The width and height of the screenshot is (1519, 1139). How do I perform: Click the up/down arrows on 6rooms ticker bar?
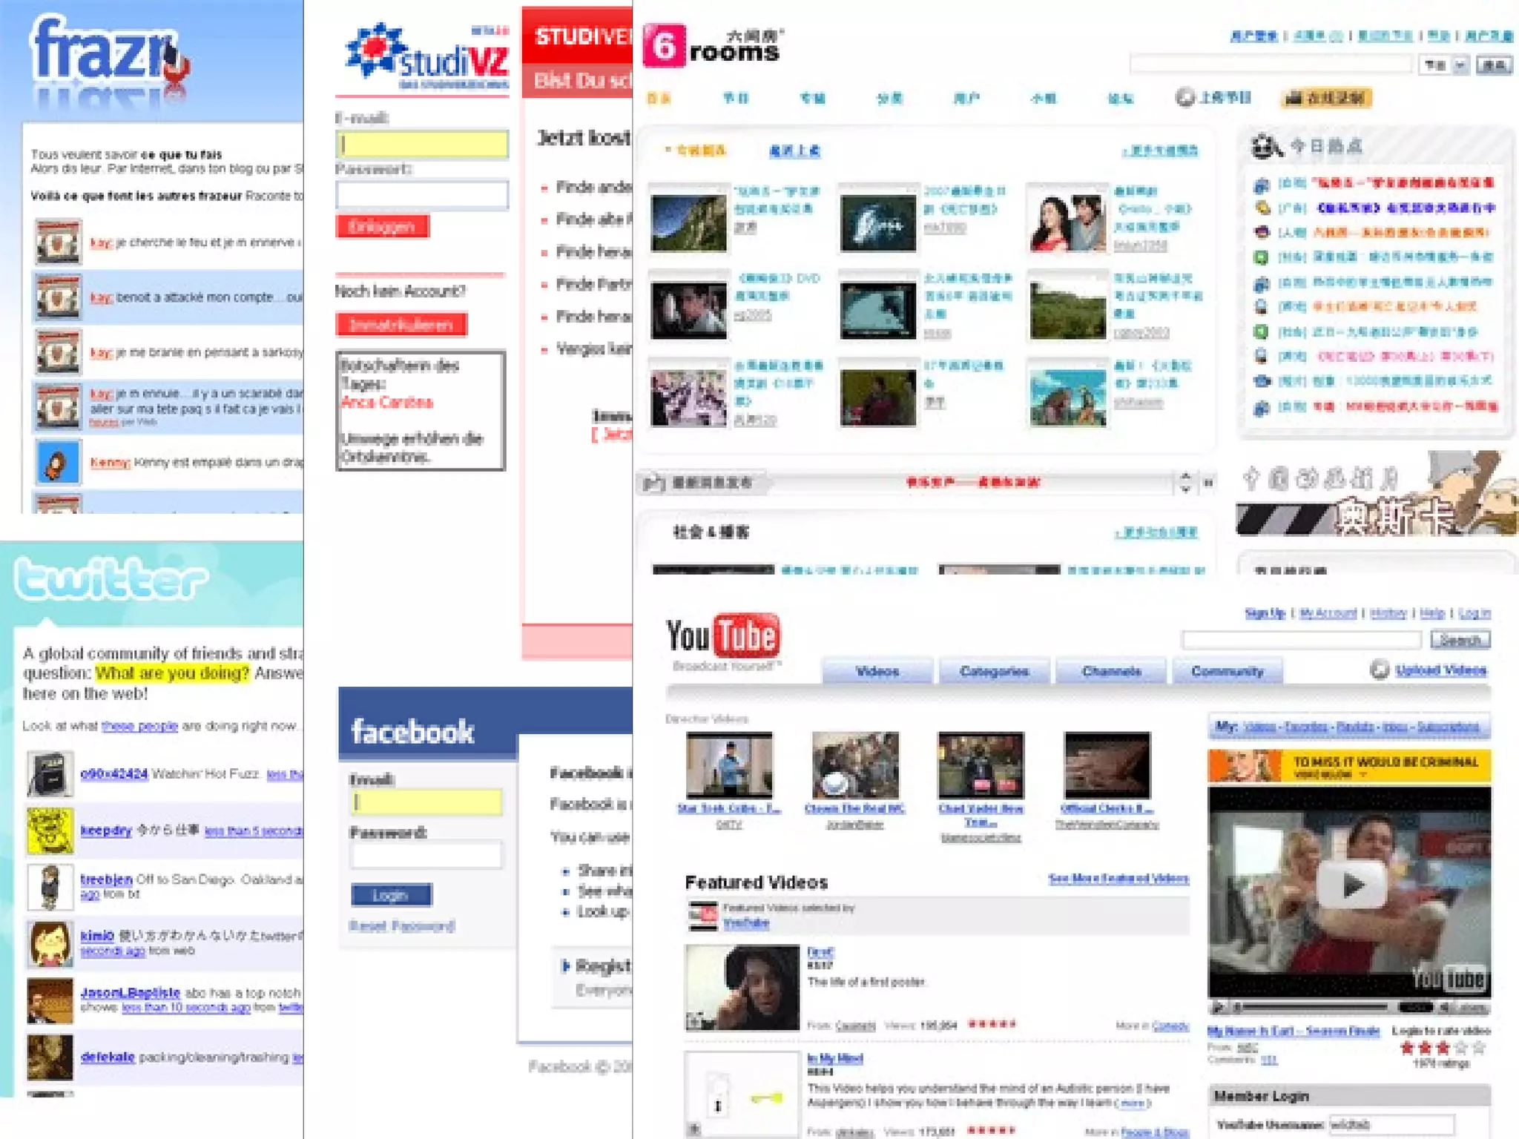point(1185,483)
